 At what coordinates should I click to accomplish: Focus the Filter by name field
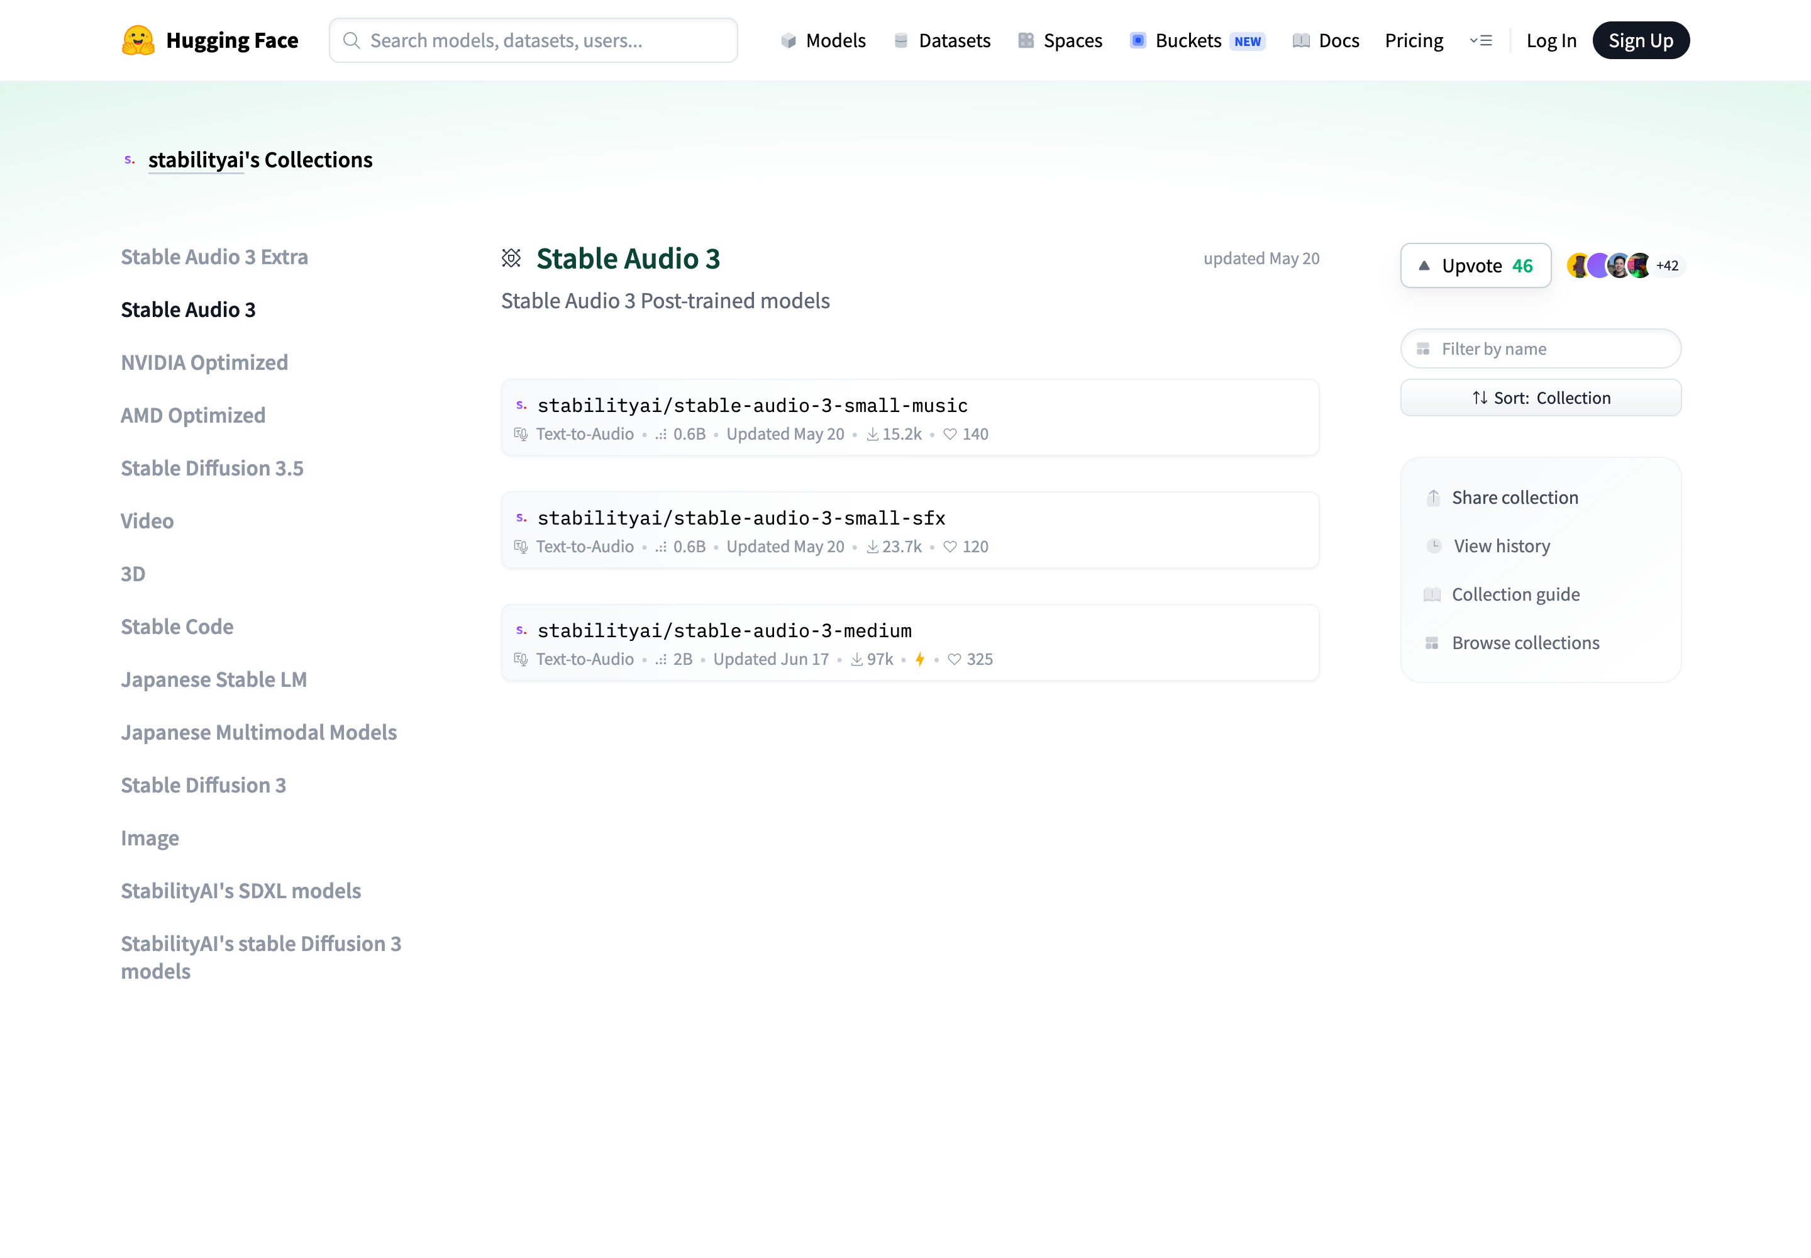click(1541, 348)
